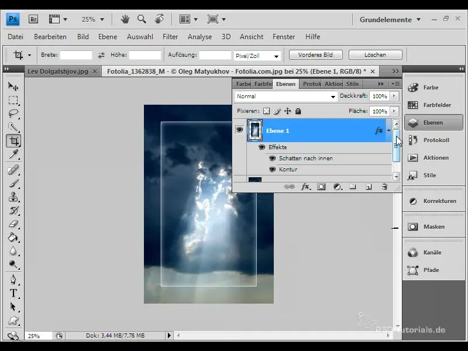The image size is (468, 351).
Task: Activate the Zoom tool in top bar
Action: (142, 19)
